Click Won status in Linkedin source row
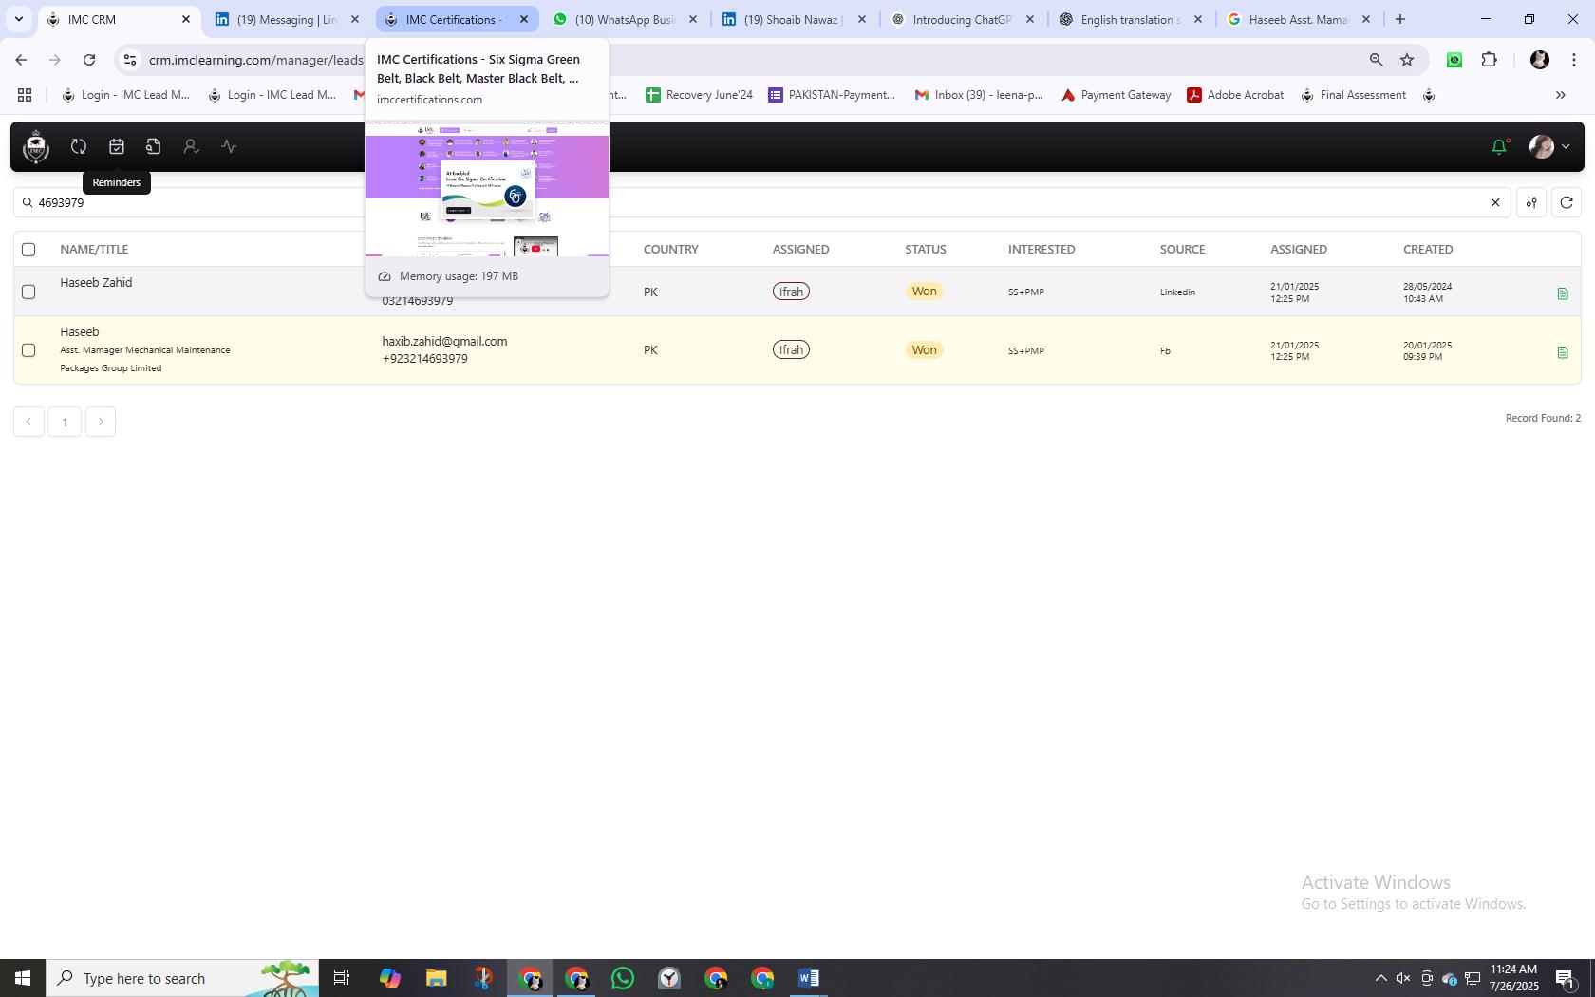The height and width of the screenshot is (997, 1595). pos(924,292)
